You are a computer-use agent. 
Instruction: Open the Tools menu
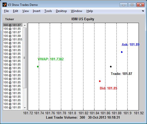(48, 11)
